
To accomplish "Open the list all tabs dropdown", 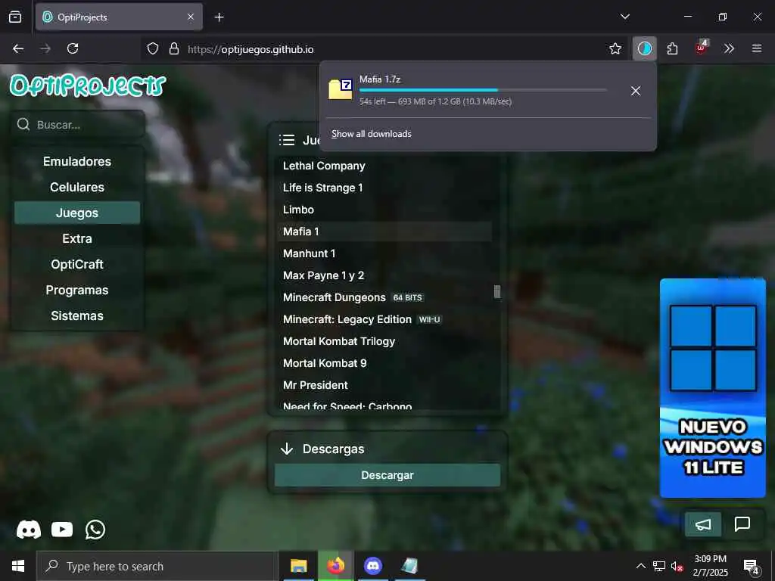I will point(625,17).
